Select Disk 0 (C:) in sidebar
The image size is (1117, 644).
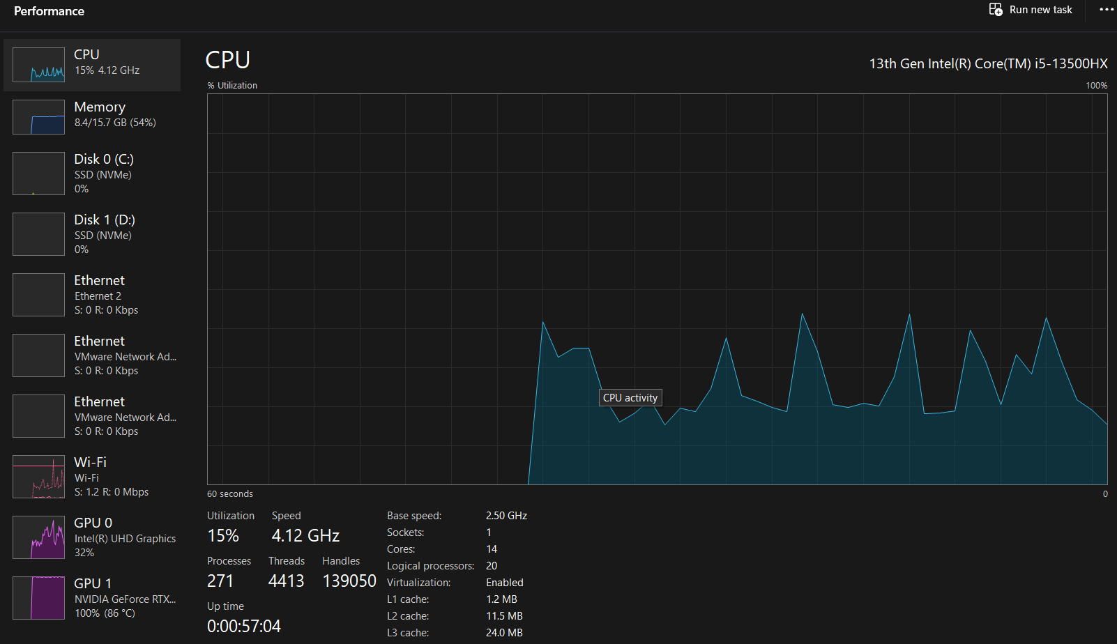tap(92, 174)
